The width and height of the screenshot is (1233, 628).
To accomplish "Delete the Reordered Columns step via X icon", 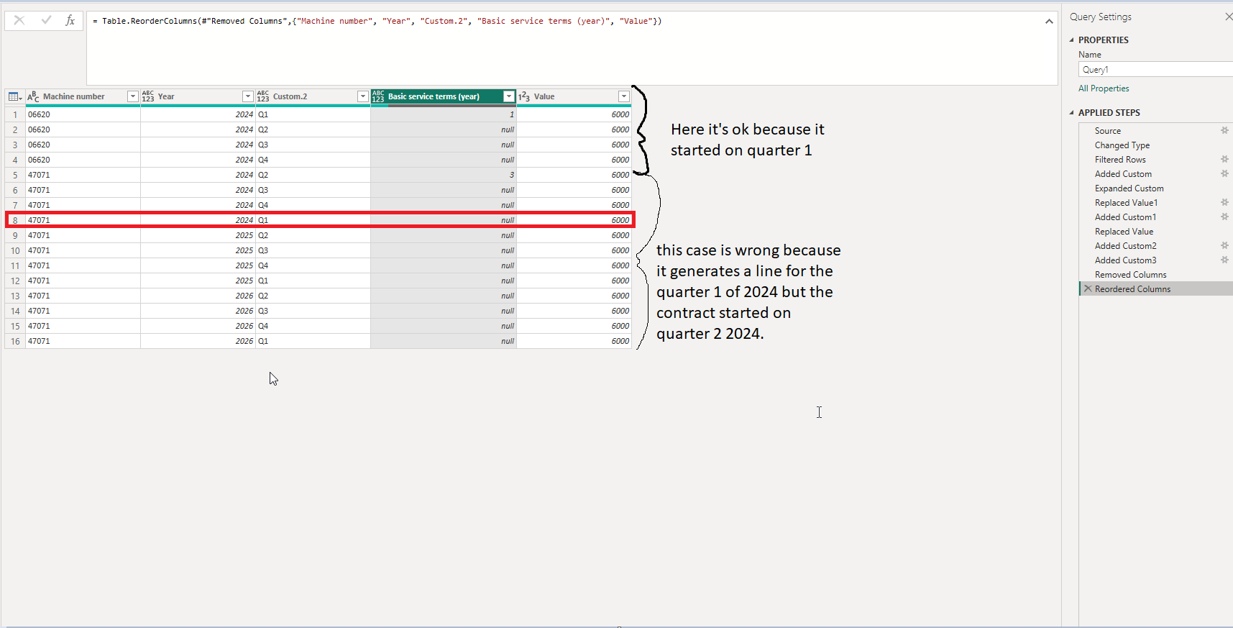I will [1088, 288].
